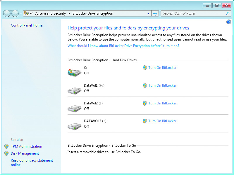Click the 'C:' drive label
The image size is (234, 175).
(x=85, y=68)
